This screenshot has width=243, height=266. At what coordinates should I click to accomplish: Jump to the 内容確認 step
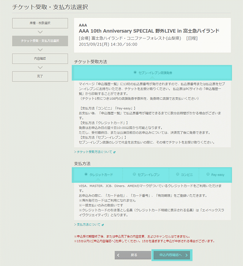(40, 59)
